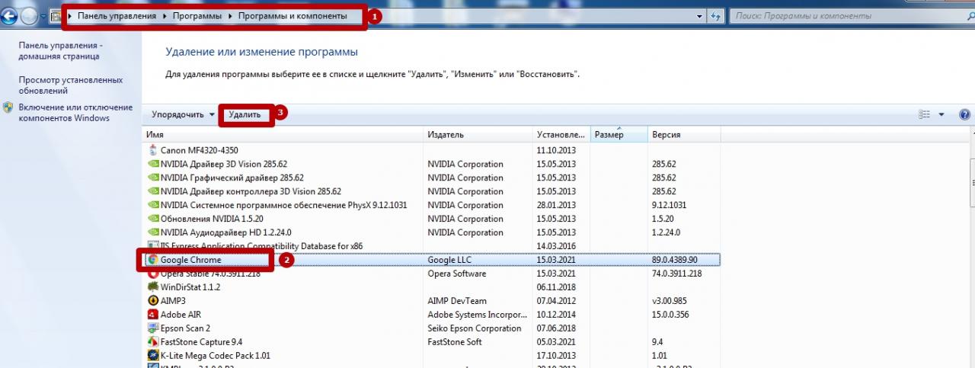Select NVIDIA Графический драйвер 285.62 entry
The image size is (975, 368).
click(232, 178)
